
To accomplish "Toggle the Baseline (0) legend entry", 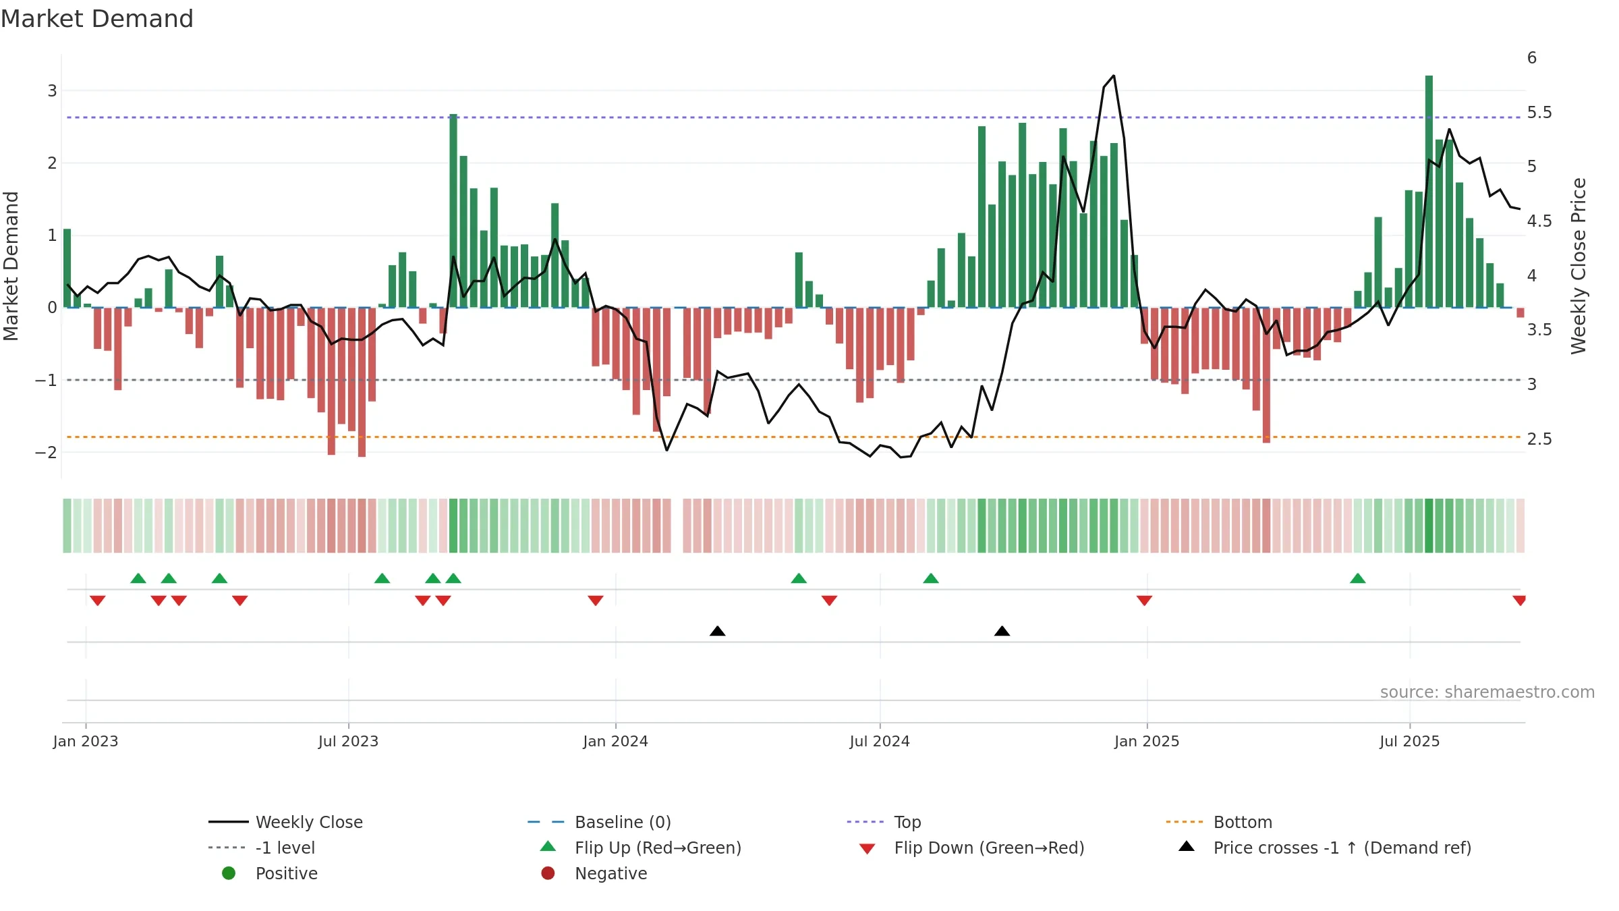I will tap(599, 822).
